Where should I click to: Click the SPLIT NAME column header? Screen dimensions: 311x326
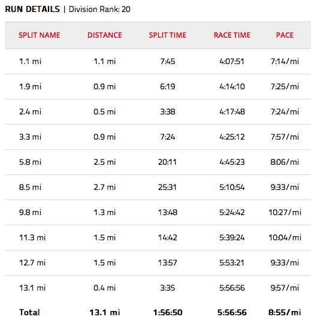pos(40,35)
